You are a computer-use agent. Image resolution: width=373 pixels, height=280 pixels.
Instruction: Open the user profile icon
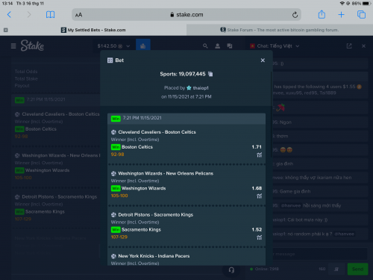click(x=218, y=46)
